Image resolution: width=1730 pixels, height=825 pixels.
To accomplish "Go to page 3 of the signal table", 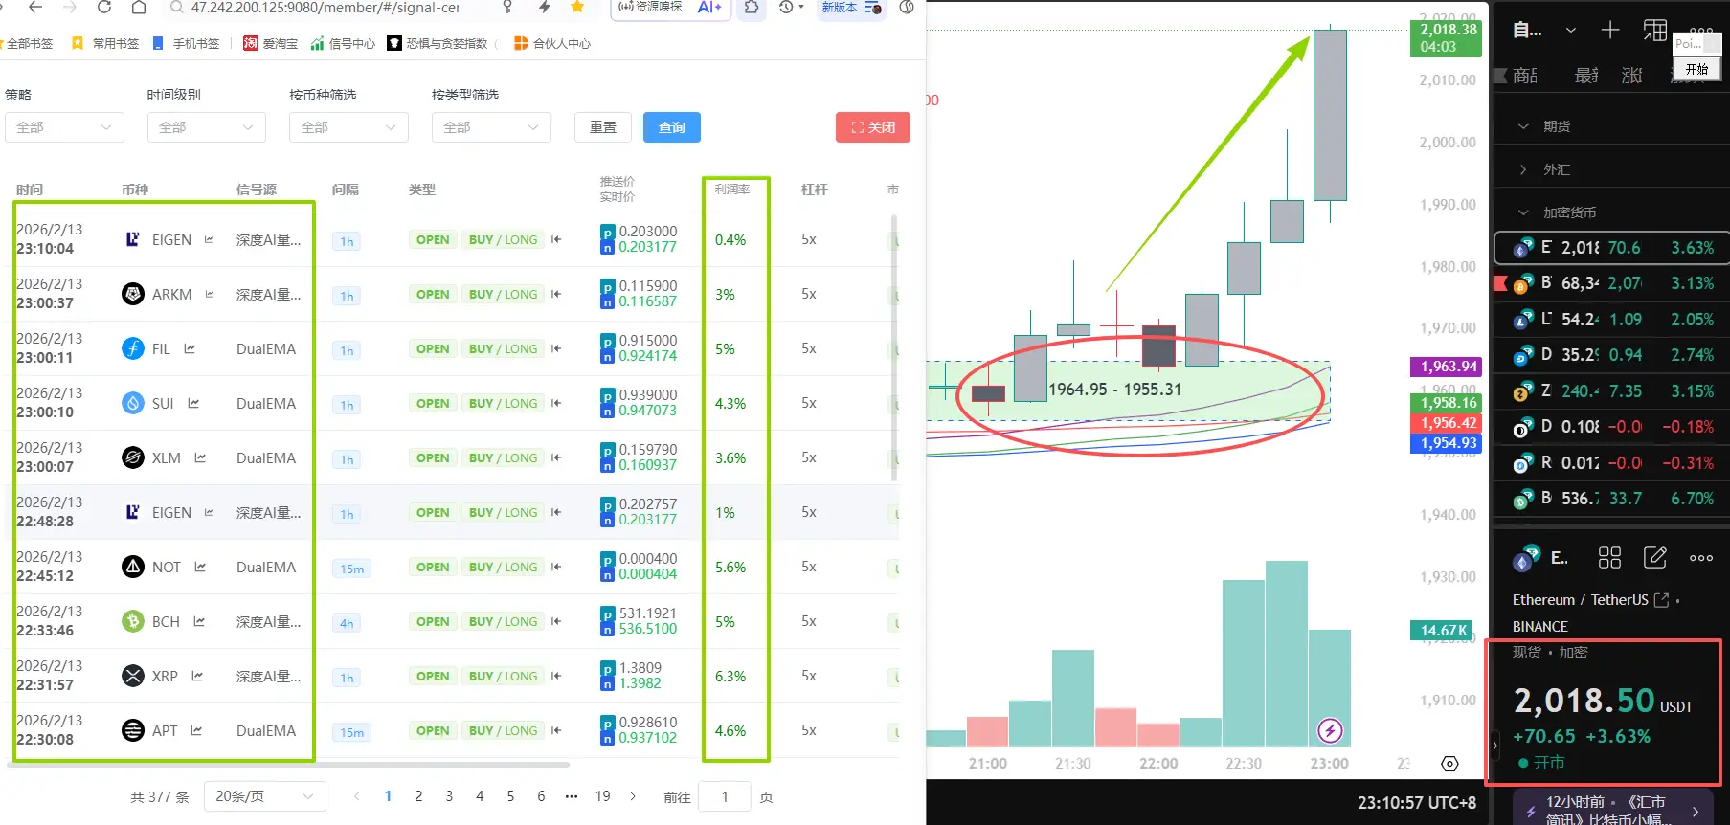I will click(449, 796).
